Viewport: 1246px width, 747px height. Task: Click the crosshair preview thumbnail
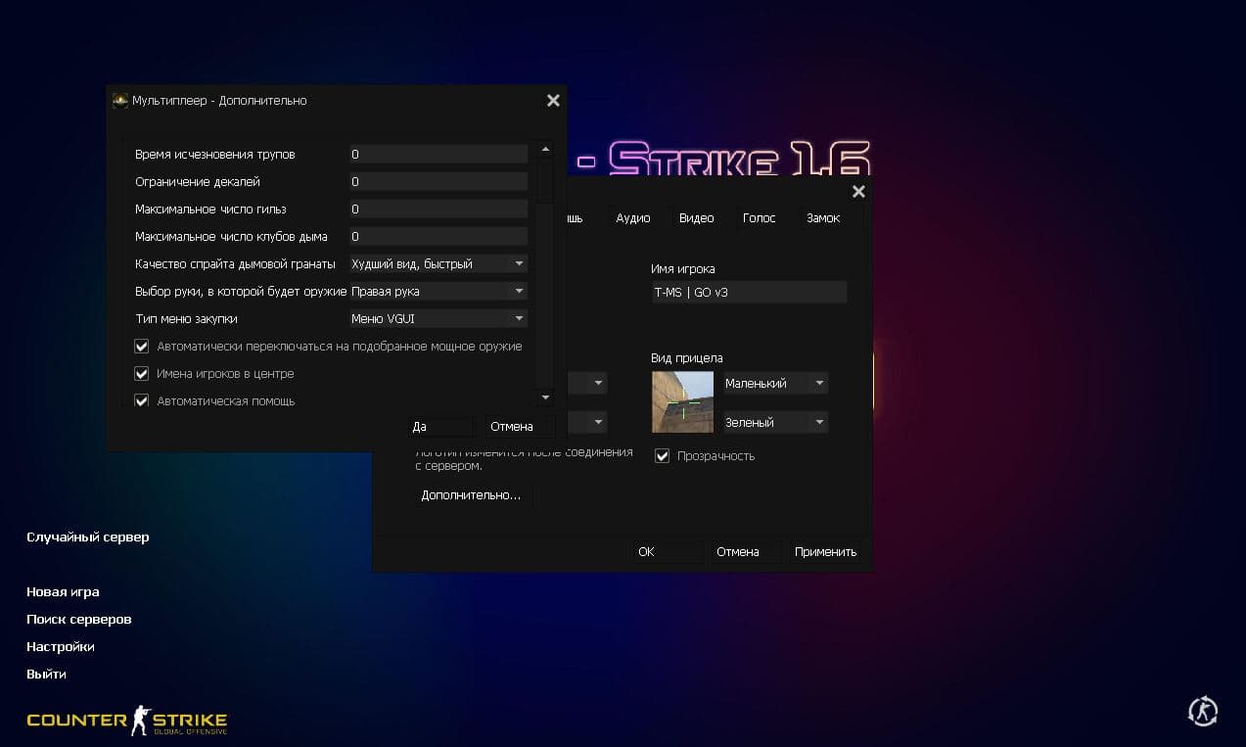pos(682,401)
